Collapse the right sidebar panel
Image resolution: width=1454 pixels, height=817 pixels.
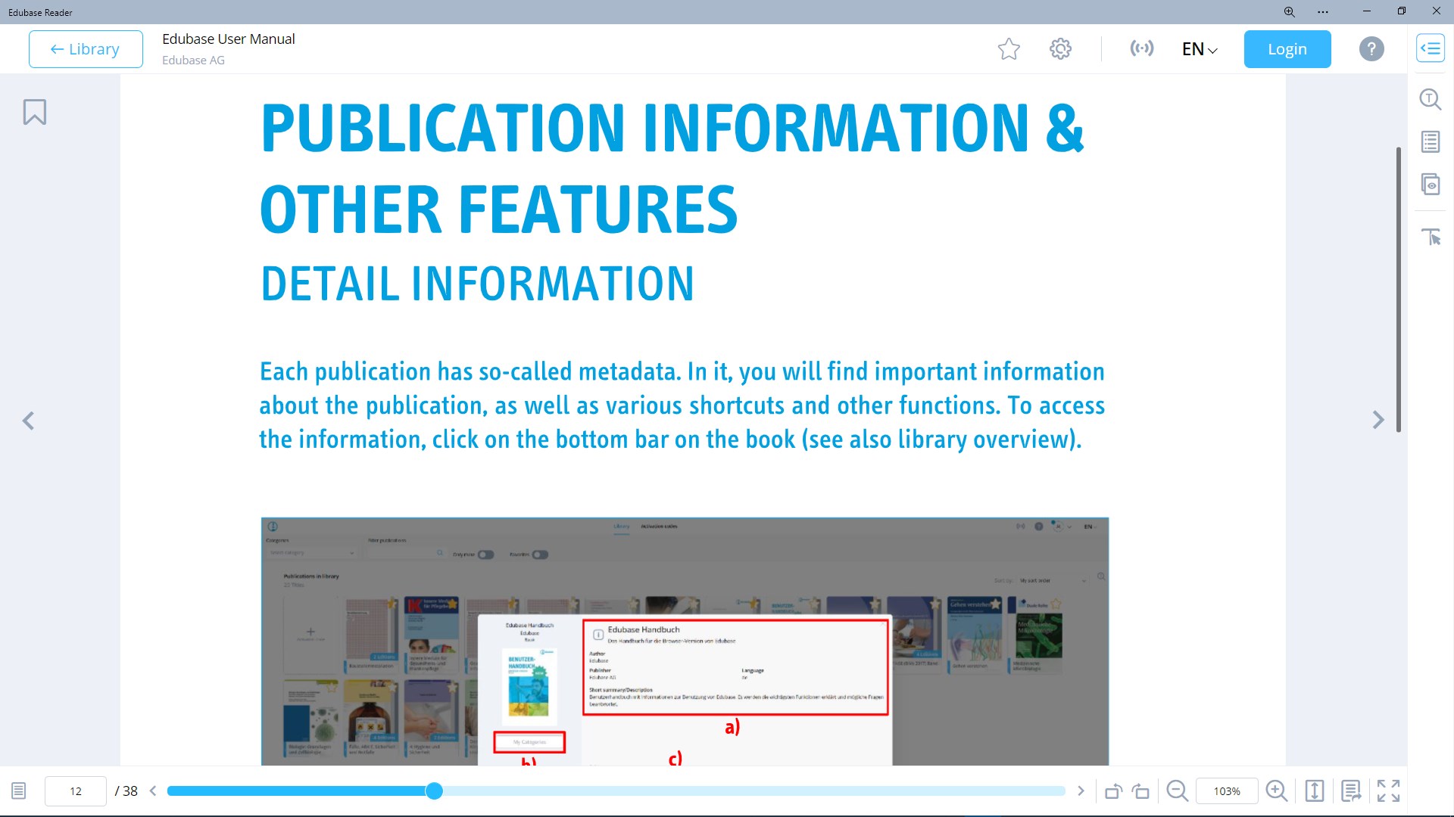[x=1430, y=49]
